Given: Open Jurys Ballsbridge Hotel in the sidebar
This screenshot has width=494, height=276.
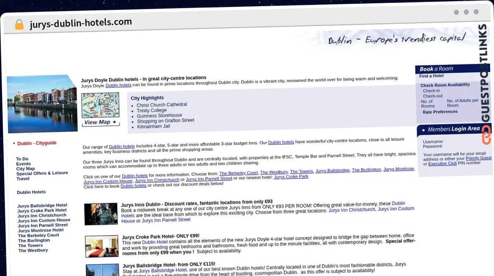Looking at the screenshot, I should tap(42, 205).
